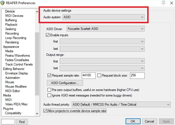Click the REAPER logo icon in title bar

tap(2, 3)
